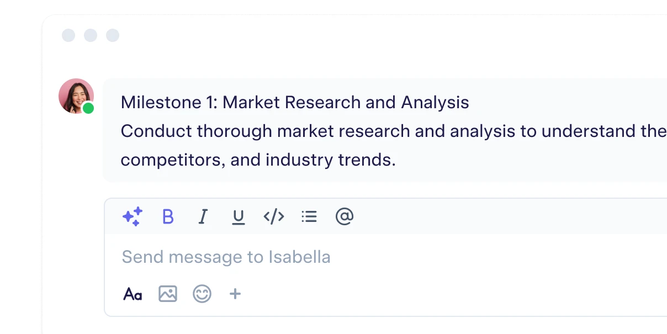This screenshot has width=667, height=334.
Task: Mention someone with the @ icon
Action: click(x=345, y=216)
